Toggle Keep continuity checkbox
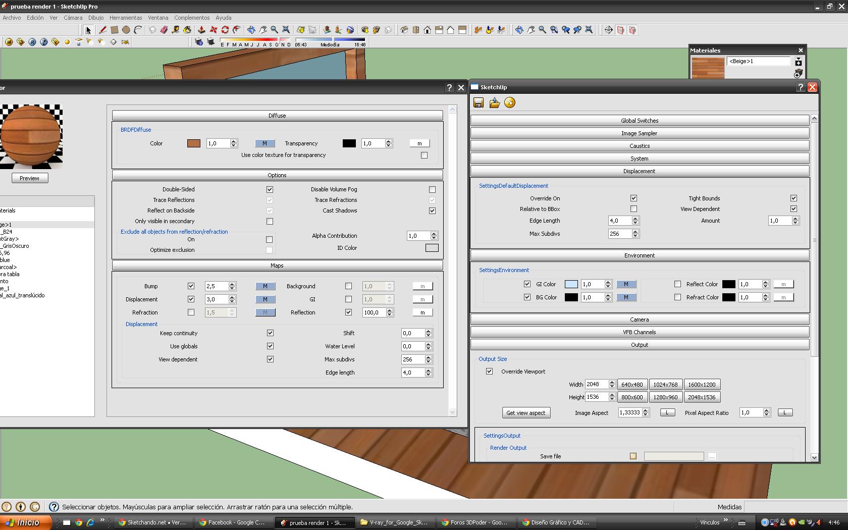 (x=270, y=333)
